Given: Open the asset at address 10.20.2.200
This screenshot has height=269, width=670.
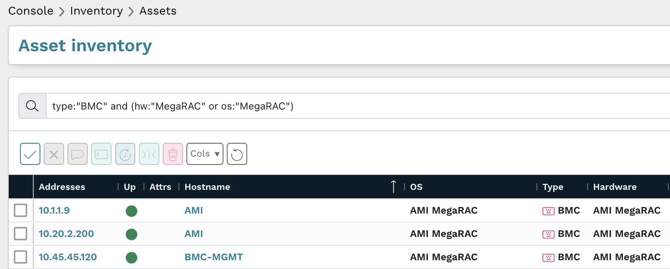Looking at the screenshot, I should click(66, 234).
